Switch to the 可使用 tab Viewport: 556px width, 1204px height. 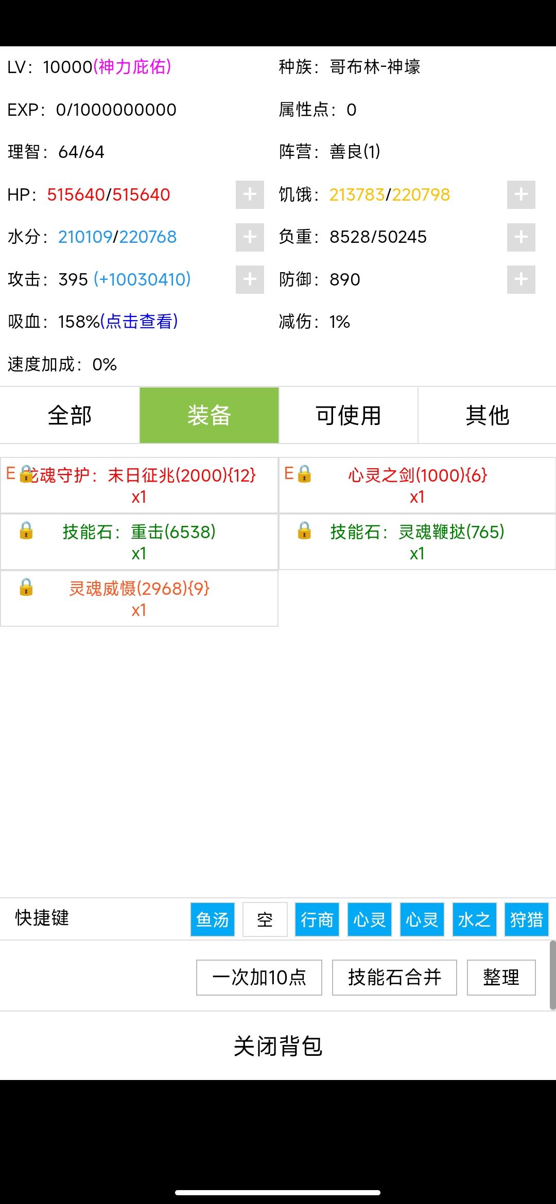click(x=348, y=415)
